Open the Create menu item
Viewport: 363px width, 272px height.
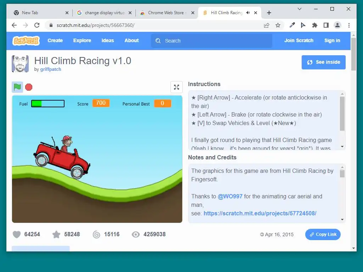click(x=55, y=40)
